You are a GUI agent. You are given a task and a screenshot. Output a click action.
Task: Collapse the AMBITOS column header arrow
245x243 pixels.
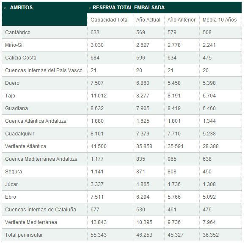click(5, 8)
